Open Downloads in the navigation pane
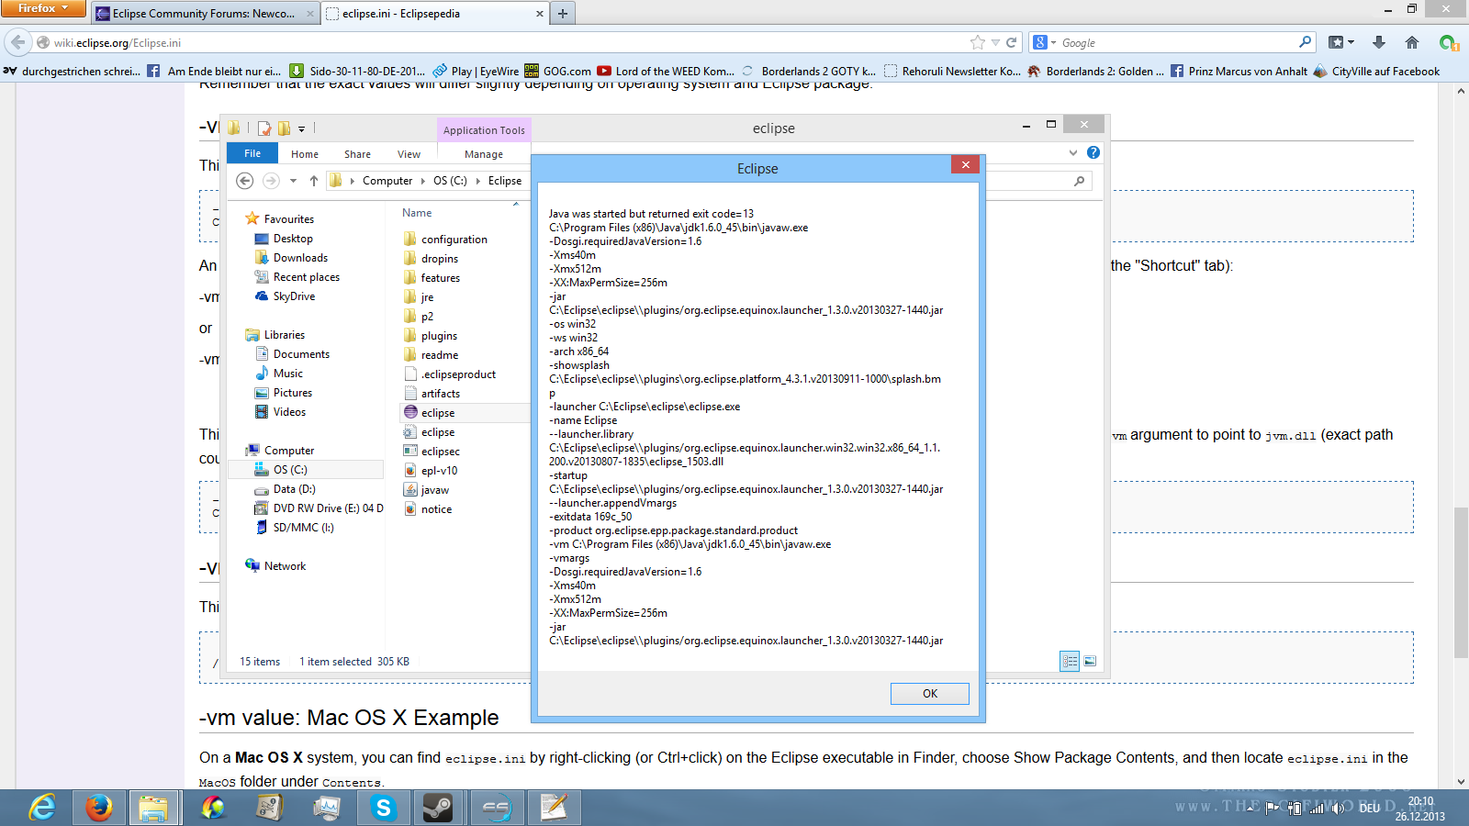1469x826 pixels. pos(291,258)
